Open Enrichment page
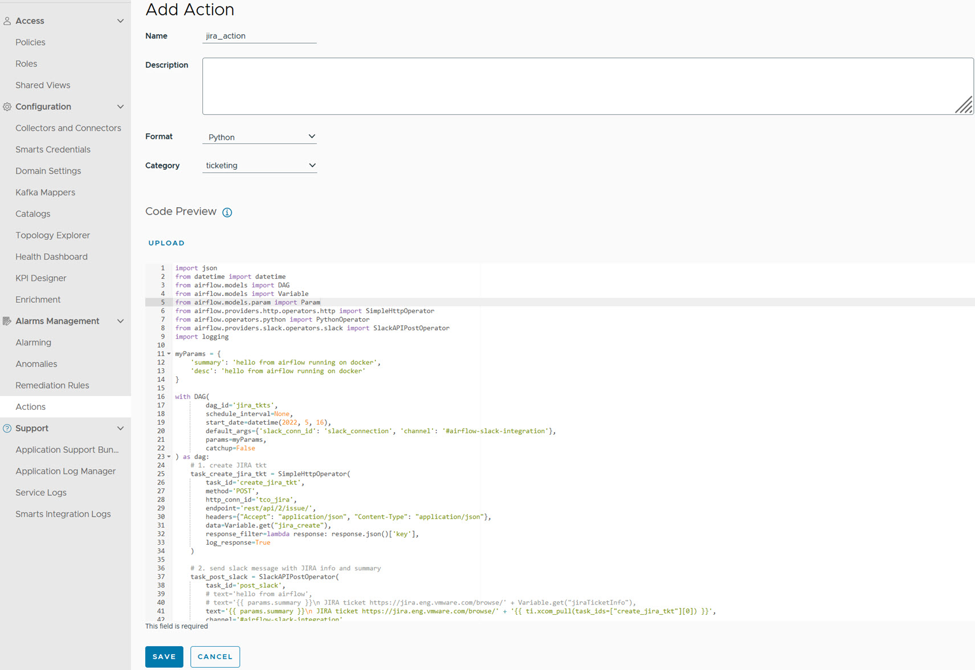Image resolution: width=975 pixels, height=670 pixels. coord(38,299)
